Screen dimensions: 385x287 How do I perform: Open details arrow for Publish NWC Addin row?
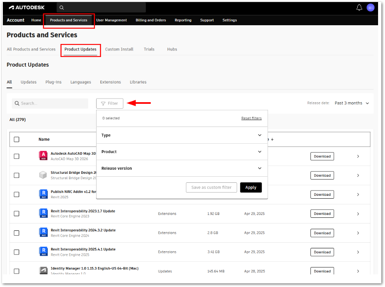358,195
